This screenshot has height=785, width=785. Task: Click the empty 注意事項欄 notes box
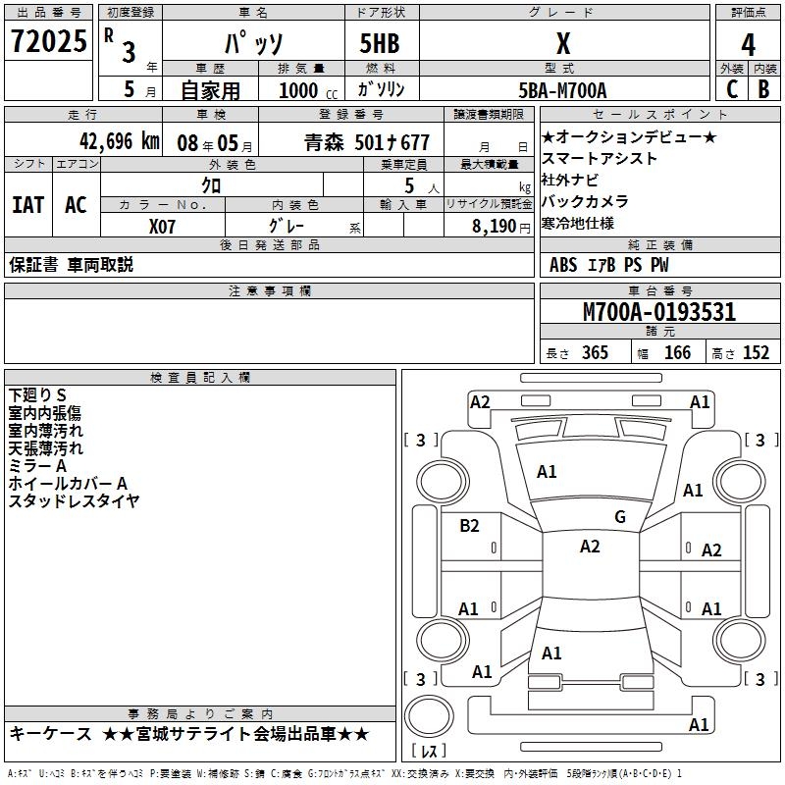pos(269,331)
